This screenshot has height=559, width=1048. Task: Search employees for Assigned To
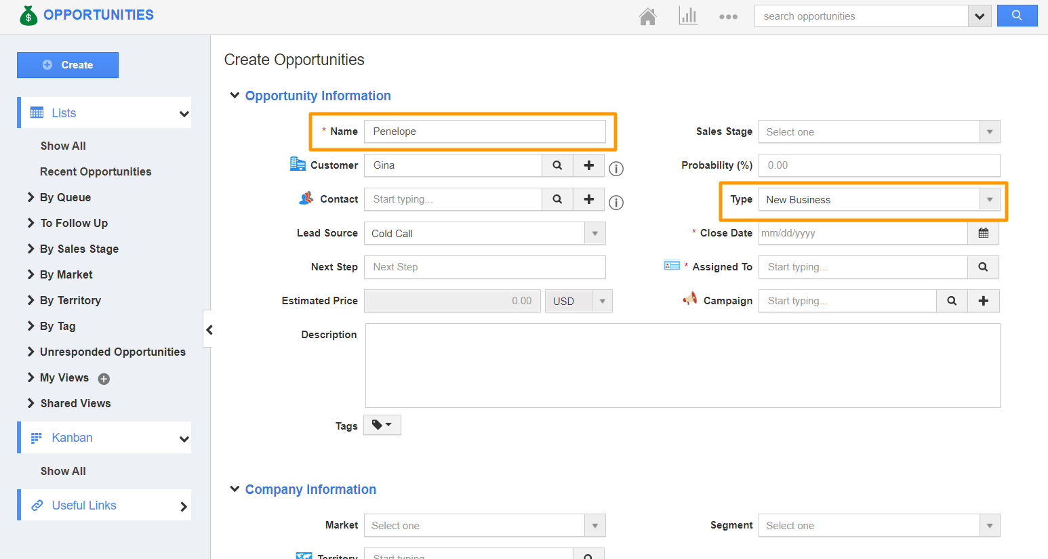pos(983,267)
